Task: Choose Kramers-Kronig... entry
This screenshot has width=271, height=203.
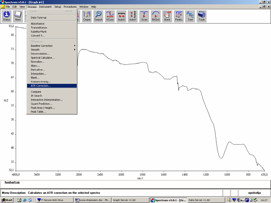Action: (52, 82)
